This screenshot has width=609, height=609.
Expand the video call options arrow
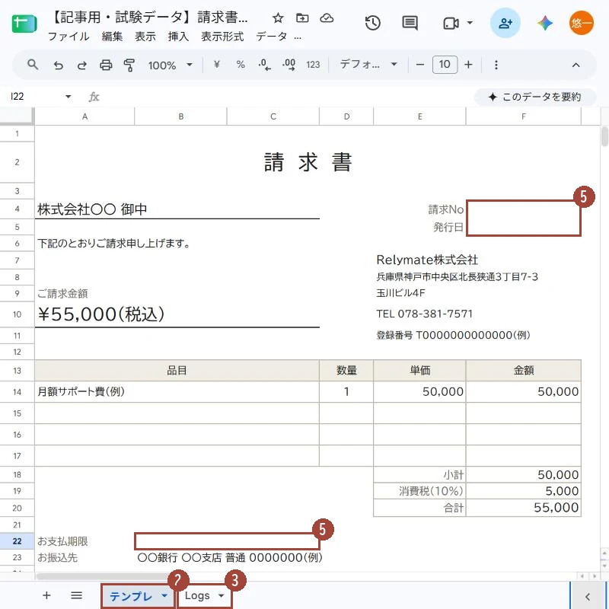470,23
